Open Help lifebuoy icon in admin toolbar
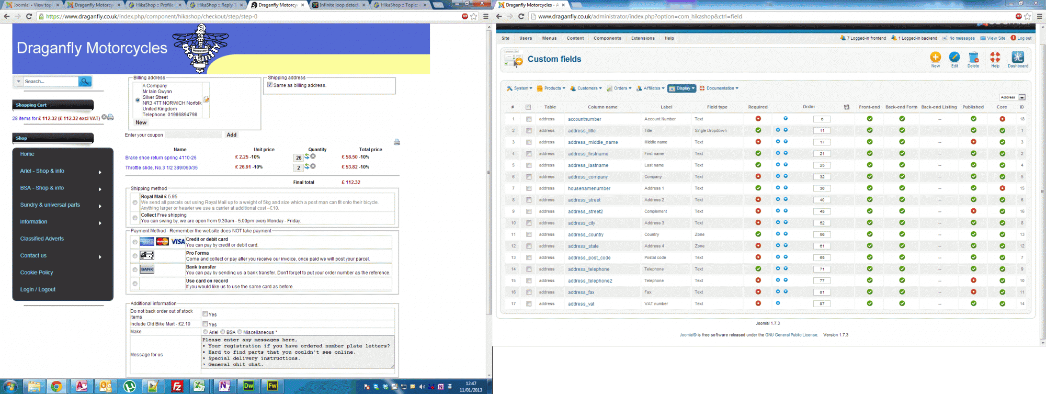Viewport: 1046px width, 394px height. [x=995, y=59]
